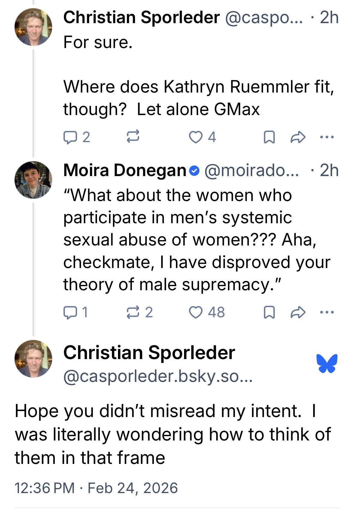Click the blue Bluesky butterfly logo
354x509 pixels.
point(327,364)
